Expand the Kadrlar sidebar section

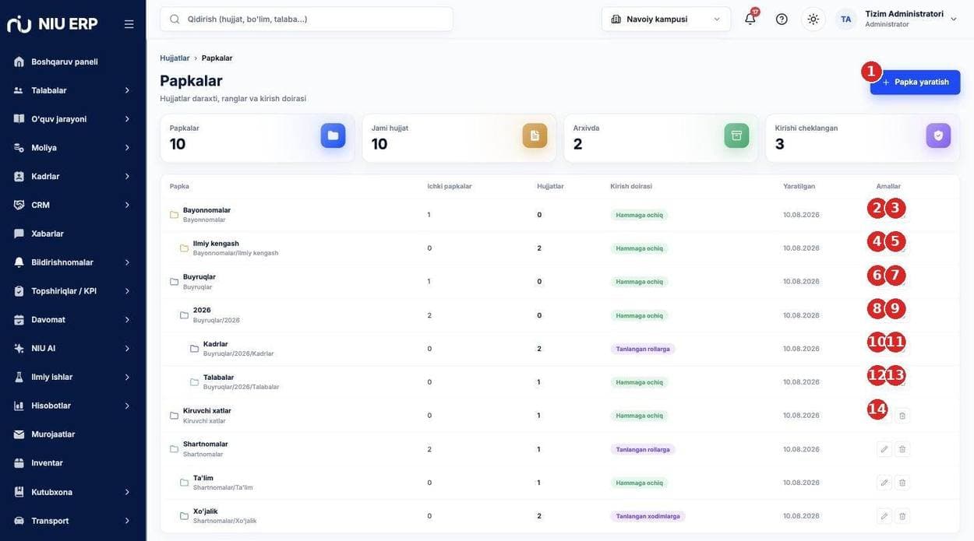(x=72, y=177)
